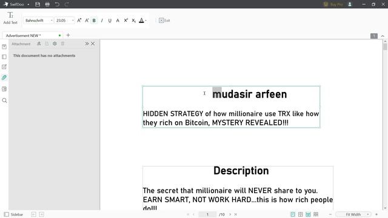
Task: Click the vertical scrollbar thumb
Action: point(385,47)
